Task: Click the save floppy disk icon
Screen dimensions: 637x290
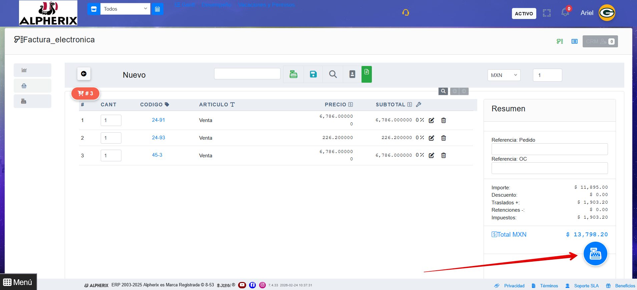Action: tap(313, 74)
